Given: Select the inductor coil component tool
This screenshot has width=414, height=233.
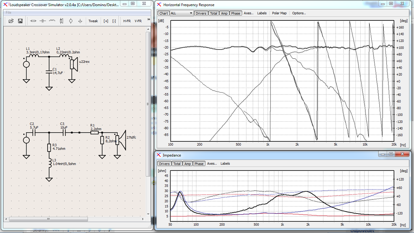Looking at the screenshot, I should (52, 21).
